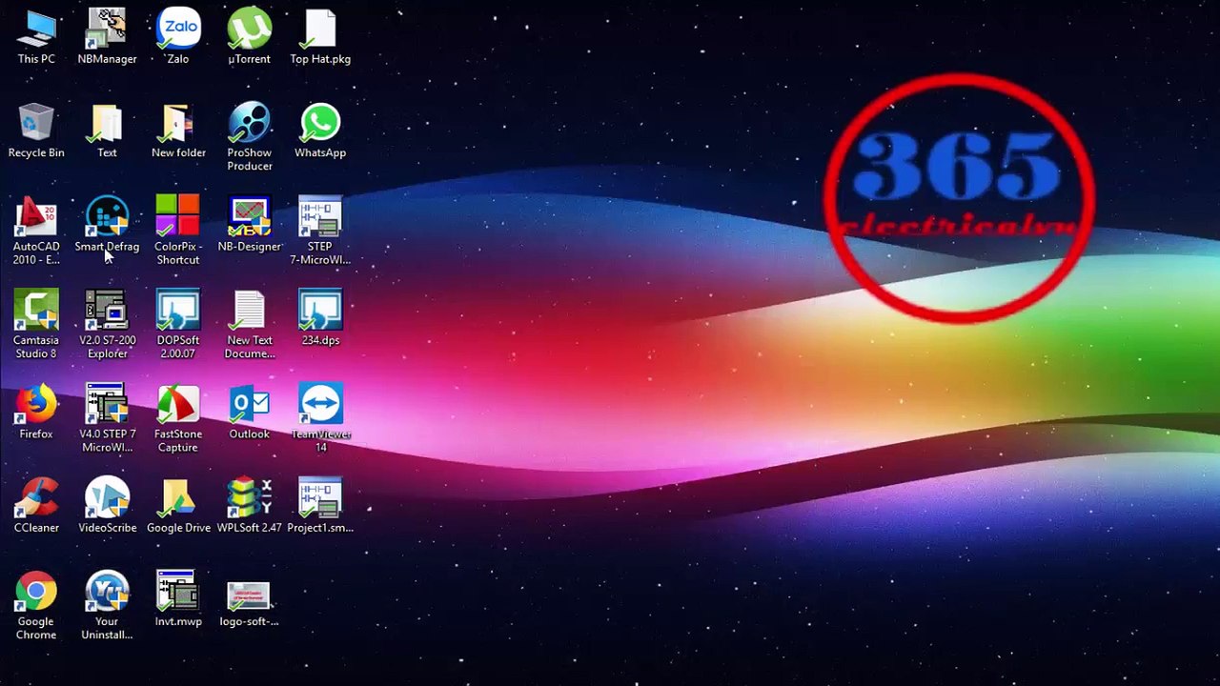Launch NBManager shortcut

[x=107, y=37]
